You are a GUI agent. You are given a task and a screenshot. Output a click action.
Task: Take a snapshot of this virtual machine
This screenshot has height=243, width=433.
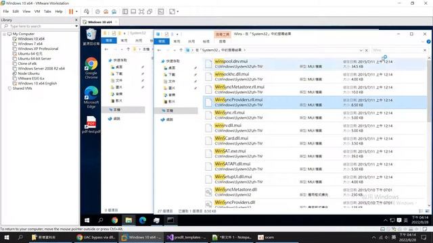click(x=97, y=11)
